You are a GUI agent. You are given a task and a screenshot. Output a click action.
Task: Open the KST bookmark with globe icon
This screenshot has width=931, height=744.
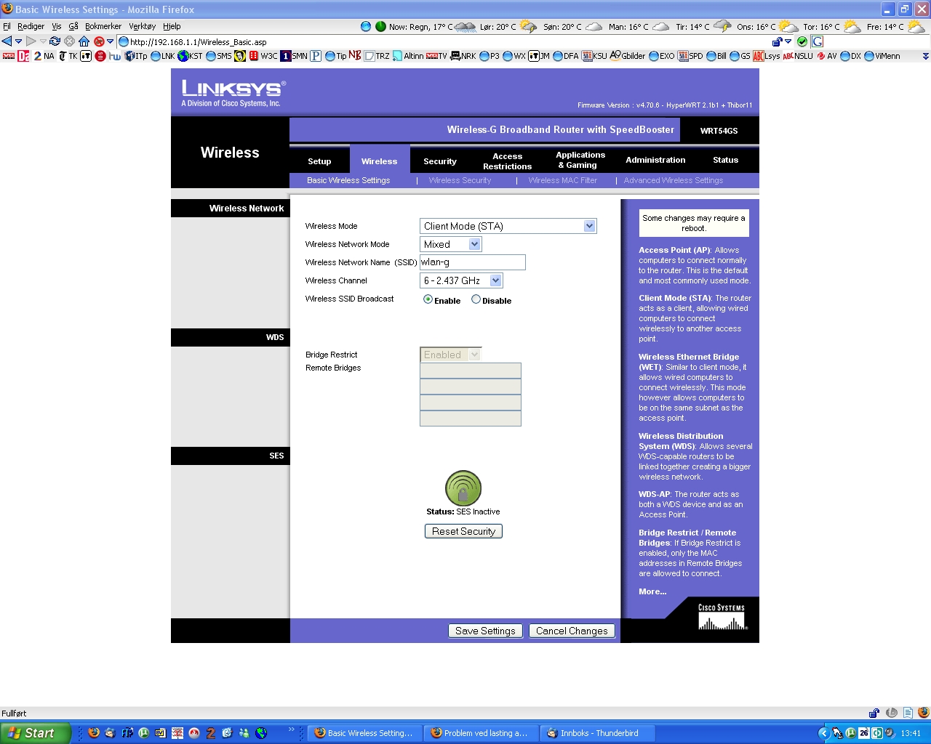pos(190,56)
